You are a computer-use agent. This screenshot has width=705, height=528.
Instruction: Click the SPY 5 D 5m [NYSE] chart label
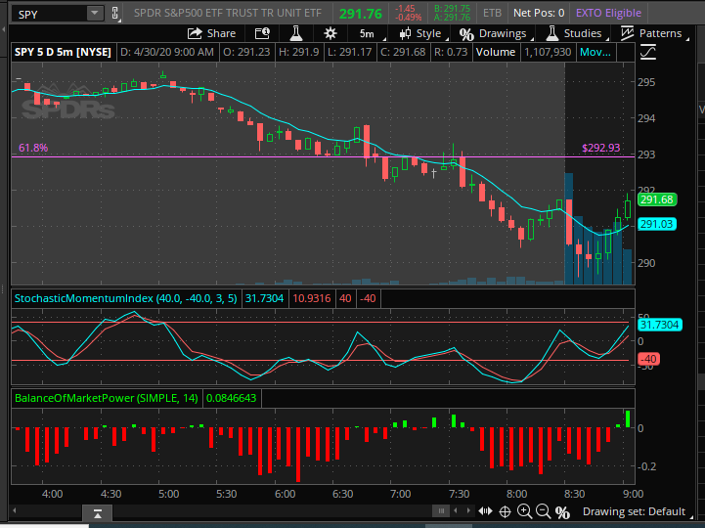pyautogui.click(x=63, y=52)
